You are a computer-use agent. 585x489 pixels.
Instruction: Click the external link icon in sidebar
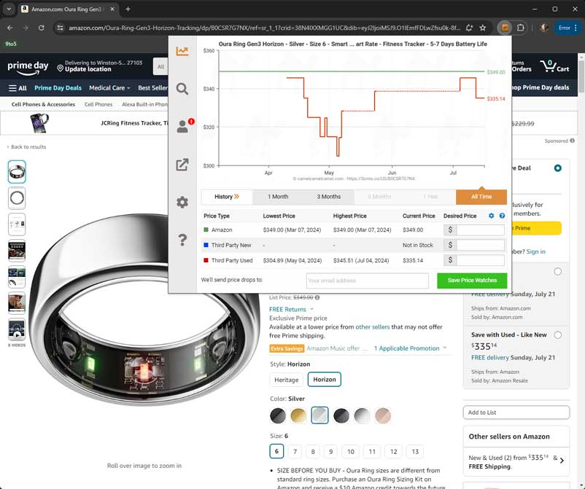click(182, 165)
